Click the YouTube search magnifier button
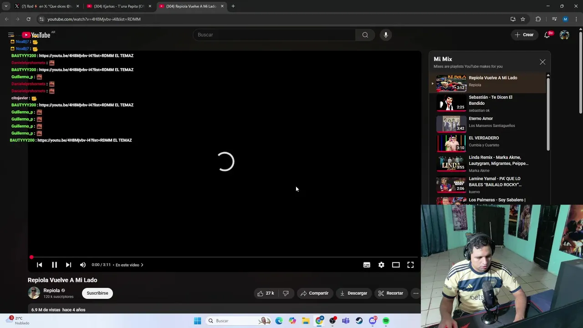 365,35
